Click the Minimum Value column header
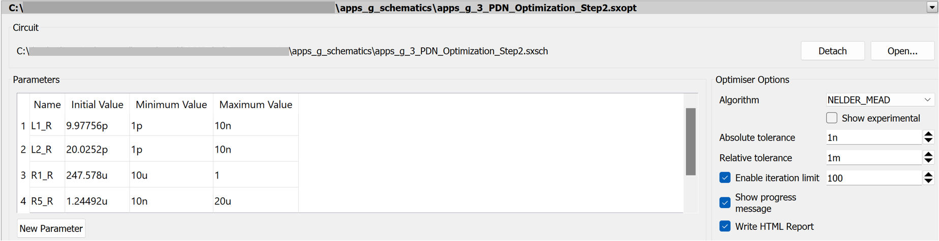The height and width of the screenshot is (241, 939). 171,105
